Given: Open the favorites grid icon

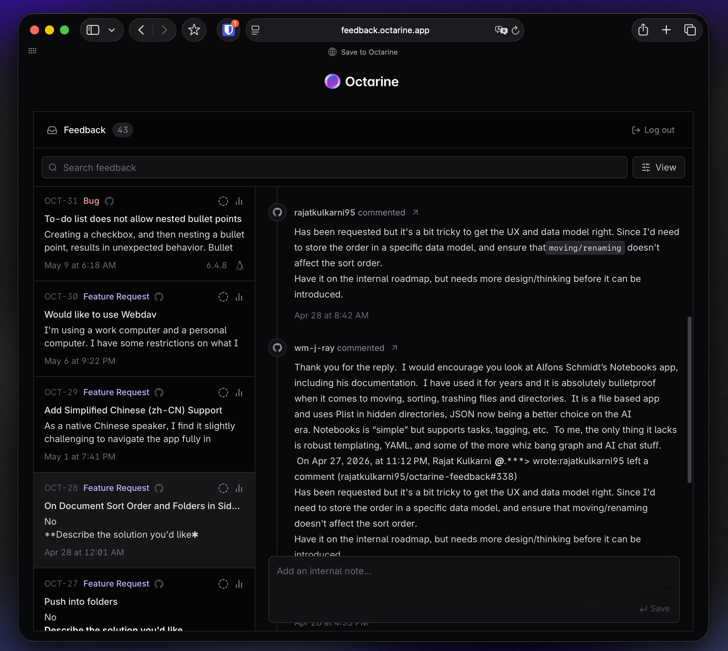Looking at the screenshot, I should pos(33,51).
